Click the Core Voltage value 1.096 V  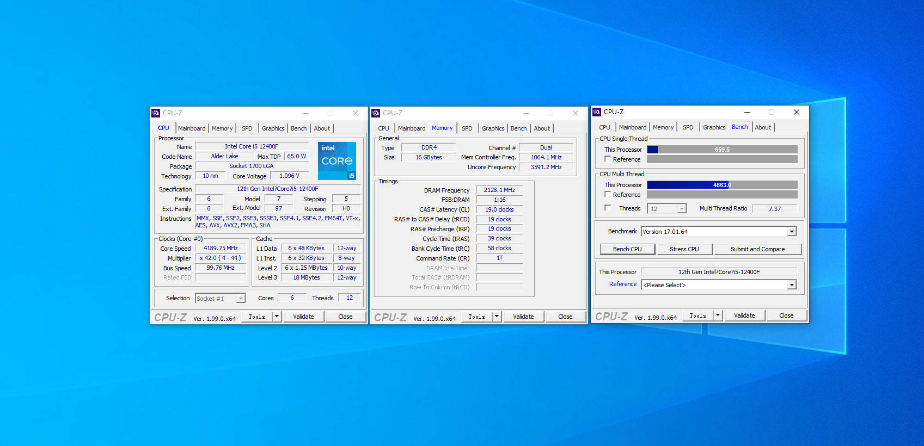coord(289,176)
